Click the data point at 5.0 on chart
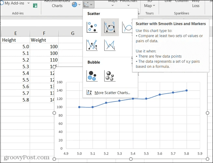This screenshot has width=213, height=163. point(79,107)
